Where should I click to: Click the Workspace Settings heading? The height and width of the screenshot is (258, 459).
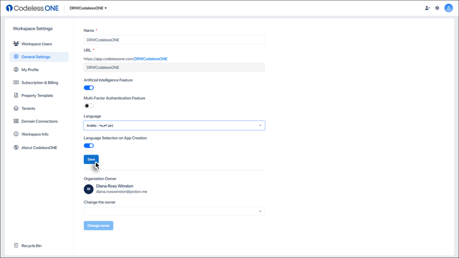pos(33,29)
